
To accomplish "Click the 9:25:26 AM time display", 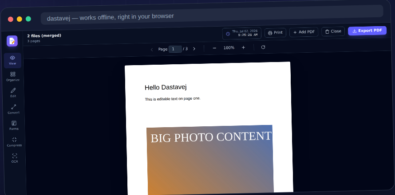I will click(x=248, y=35).
